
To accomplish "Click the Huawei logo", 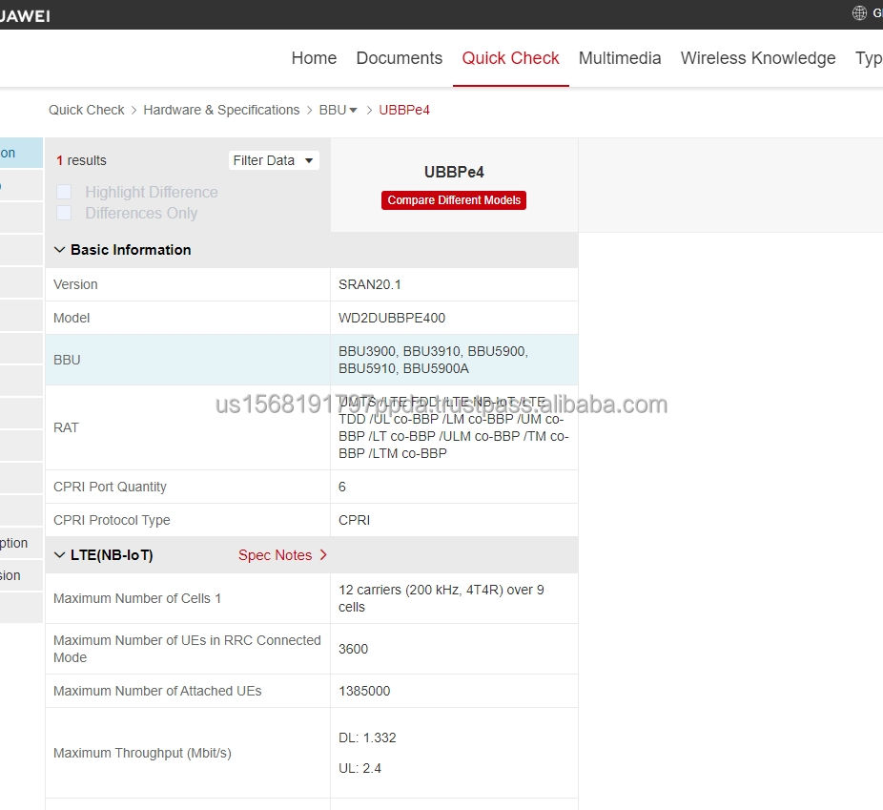I will (25, 15).
